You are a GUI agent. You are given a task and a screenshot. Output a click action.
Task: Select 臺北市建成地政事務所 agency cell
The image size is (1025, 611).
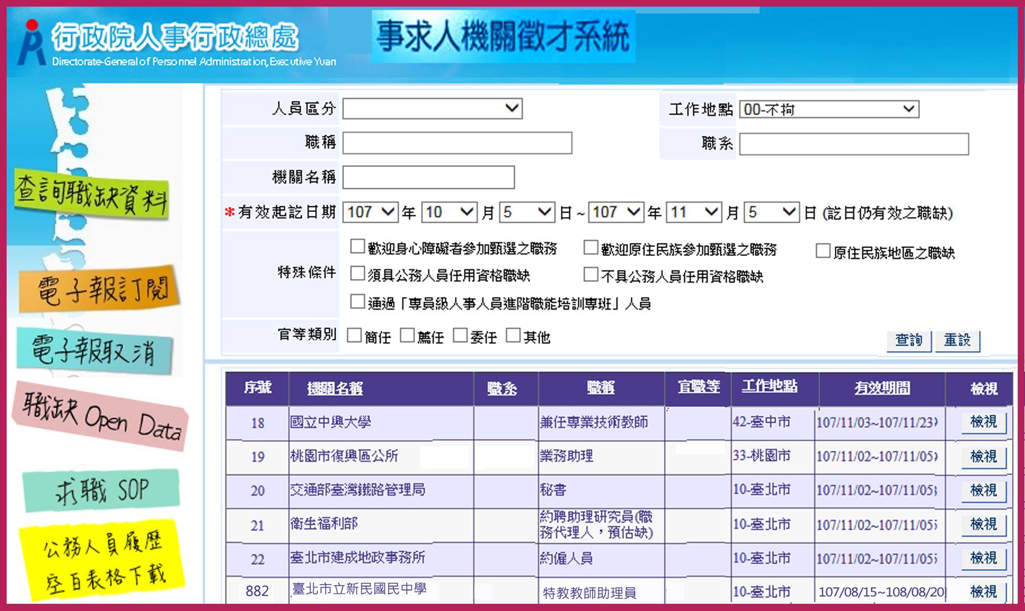[381, 559]
